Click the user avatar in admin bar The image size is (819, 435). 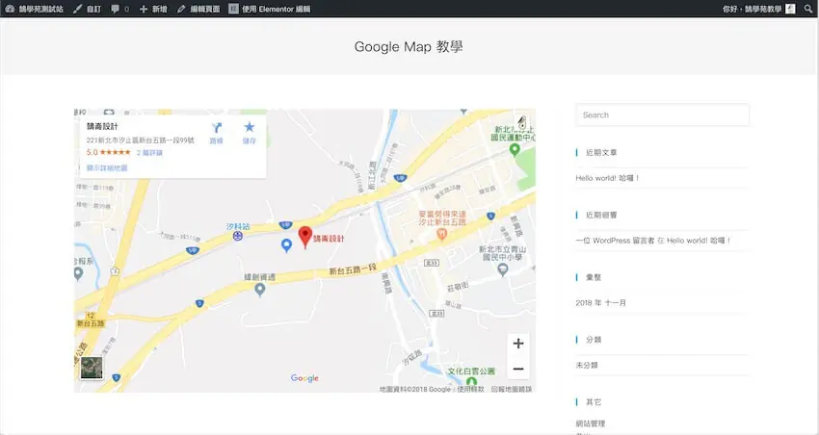(x=790, y=9)
